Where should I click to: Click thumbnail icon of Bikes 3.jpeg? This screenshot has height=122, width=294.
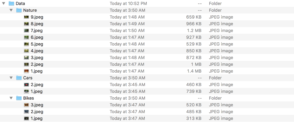point(26,105)
